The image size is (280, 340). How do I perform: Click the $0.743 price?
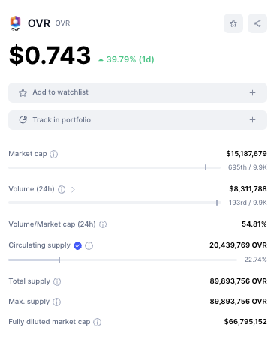[50, 55]
